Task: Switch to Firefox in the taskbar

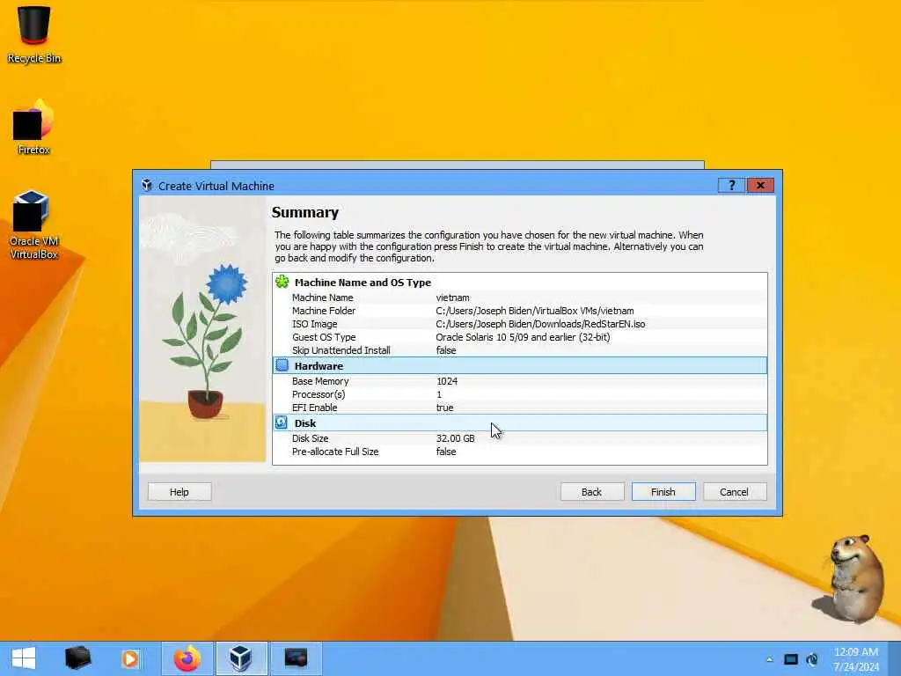Action: pos(187,658)
